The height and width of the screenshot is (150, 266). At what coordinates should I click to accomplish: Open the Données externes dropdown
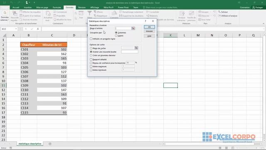tap(5, 16)
